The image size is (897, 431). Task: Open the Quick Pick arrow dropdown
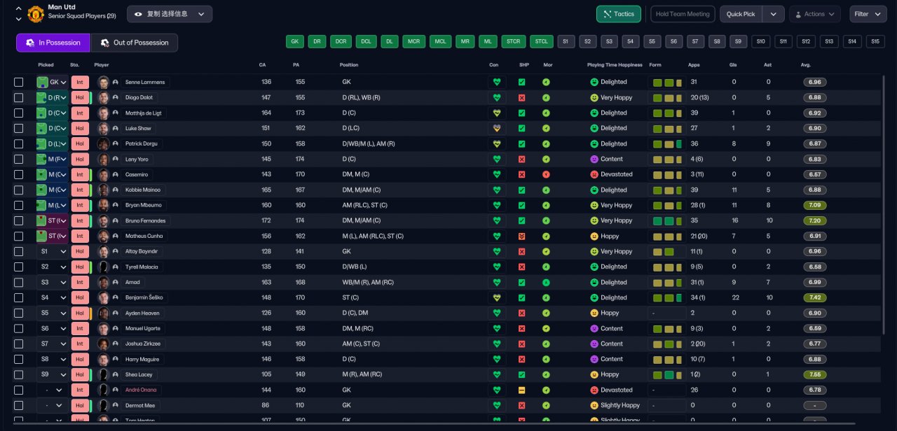point(773,14)
